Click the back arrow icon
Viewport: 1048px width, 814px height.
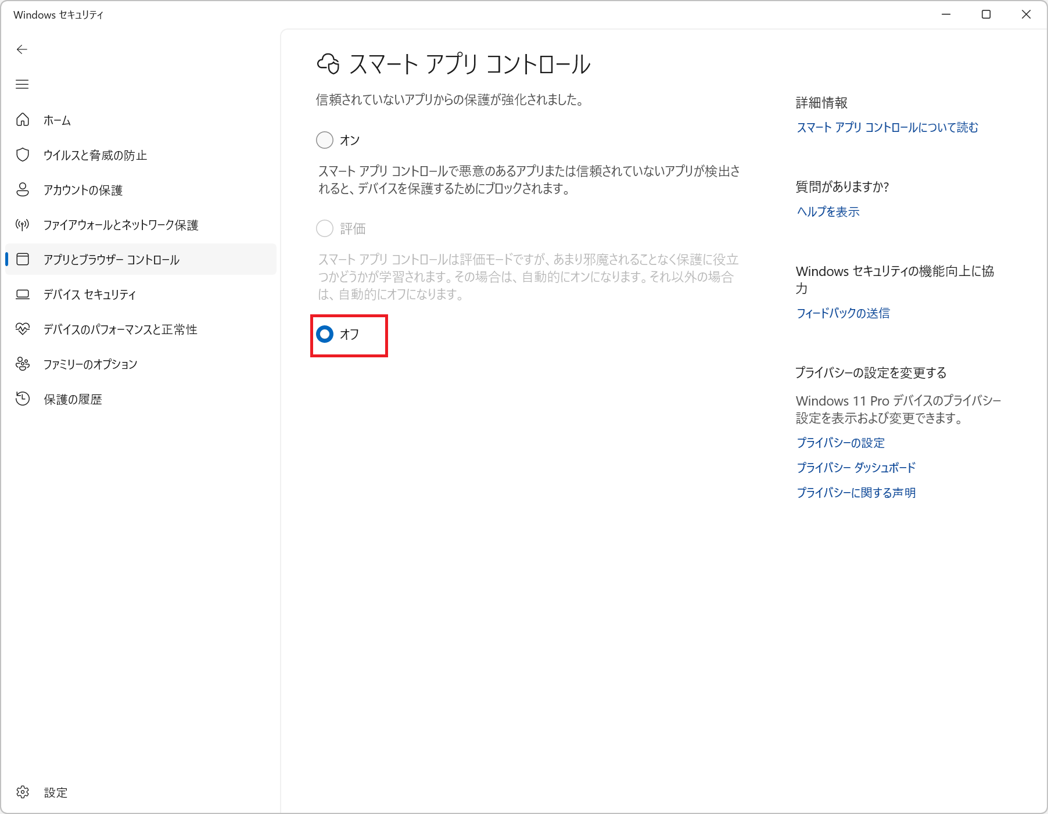(x=22, y=49)
